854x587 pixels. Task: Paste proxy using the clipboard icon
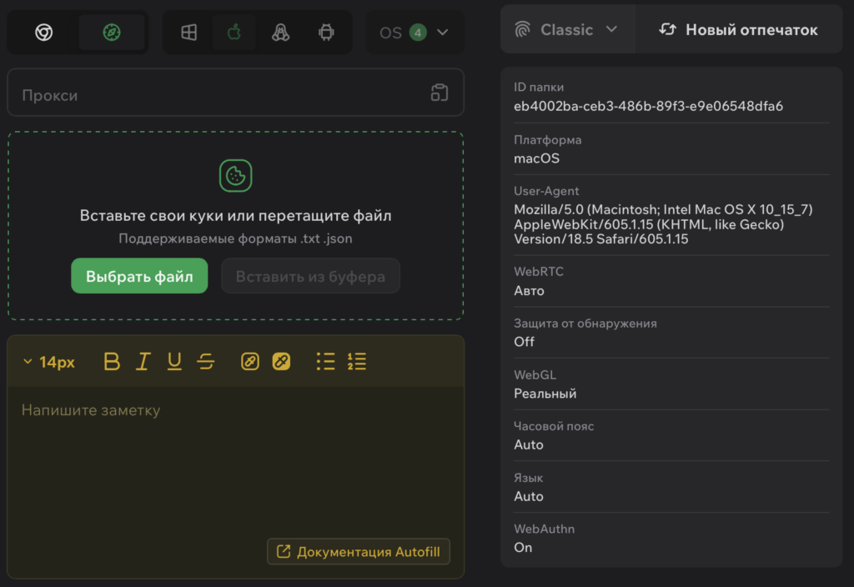pos(440,93)
